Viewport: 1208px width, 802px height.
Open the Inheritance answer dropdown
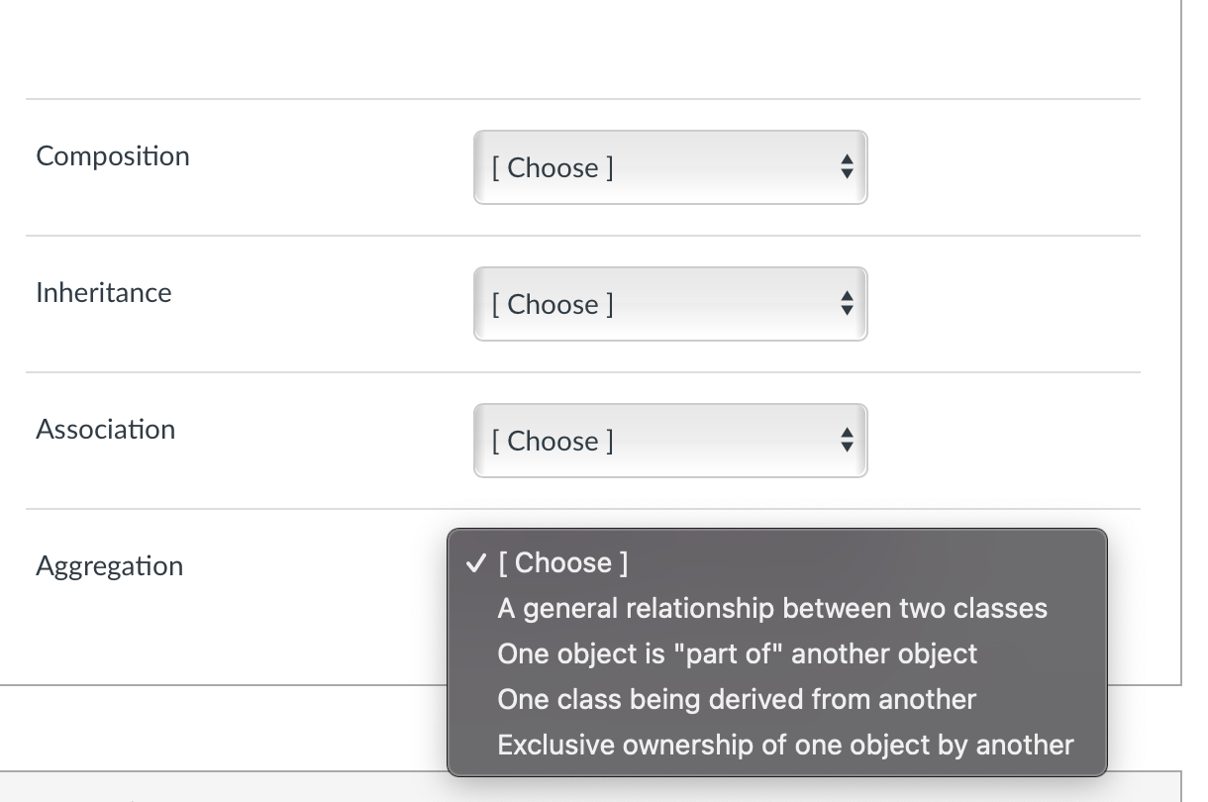[x=670, y=305]
